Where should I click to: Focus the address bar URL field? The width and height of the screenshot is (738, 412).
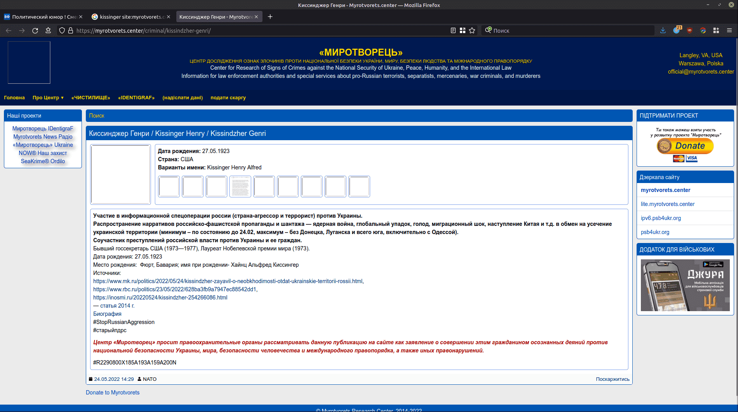click(257, 30)
